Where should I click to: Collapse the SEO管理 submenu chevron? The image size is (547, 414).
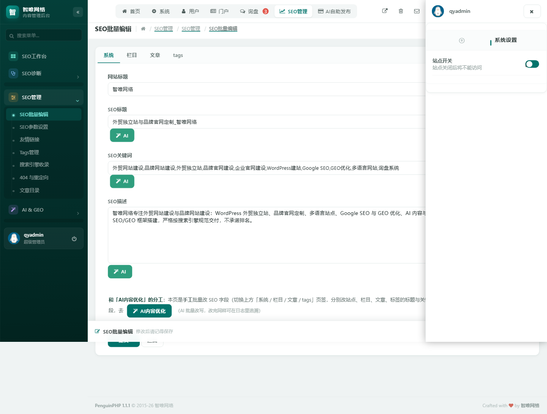[x=77, y=101]
